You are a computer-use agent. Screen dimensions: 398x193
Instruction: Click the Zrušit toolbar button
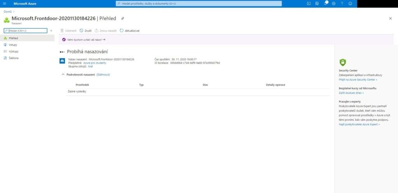[86, 30]
